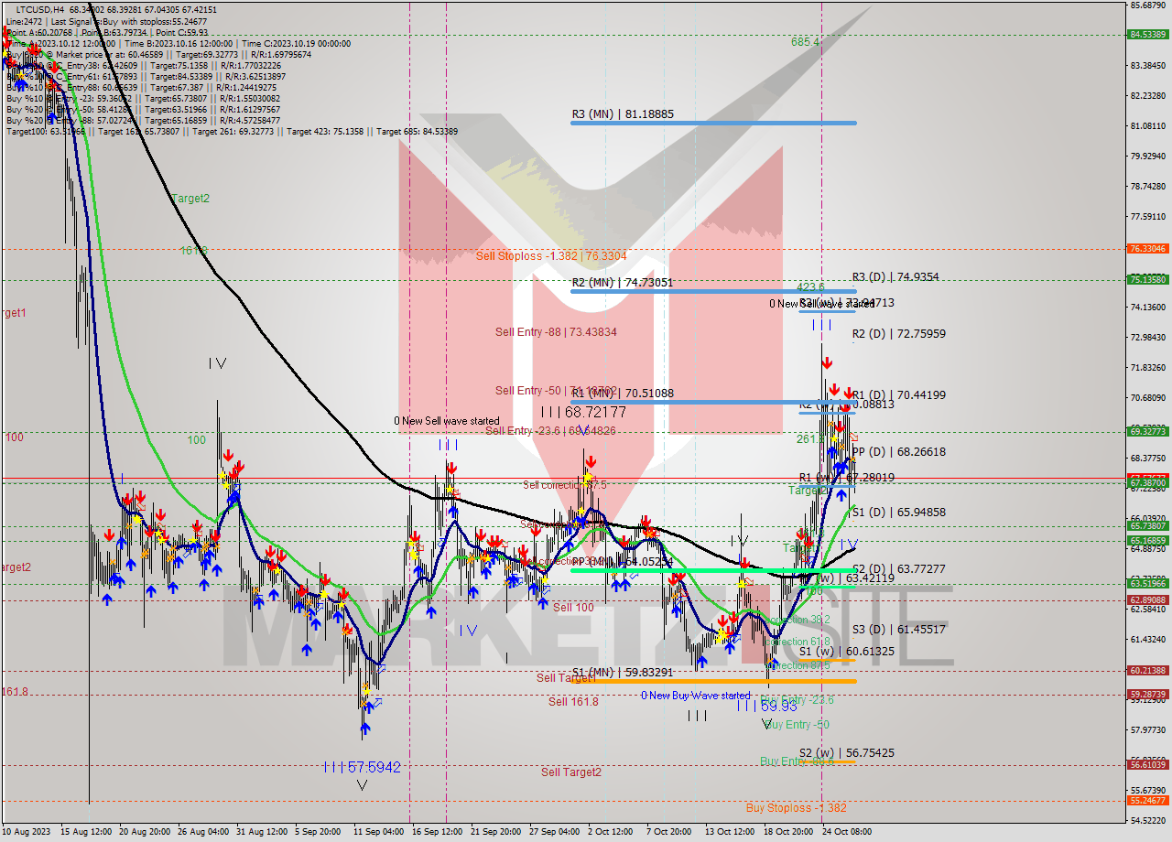Click the S2 (D) | 63.77277 label
Image resolution: width=1172 pixels, height=842 pixels.
pos(899,569)
